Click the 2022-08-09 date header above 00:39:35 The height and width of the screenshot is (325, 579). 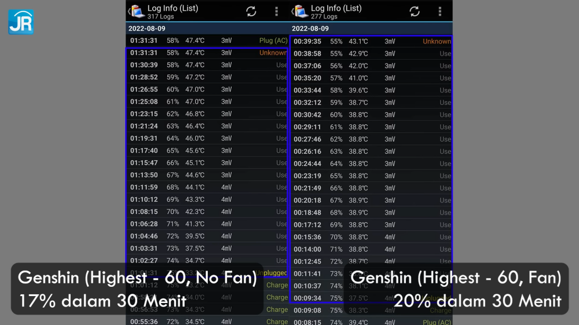[x=312, y=28]
